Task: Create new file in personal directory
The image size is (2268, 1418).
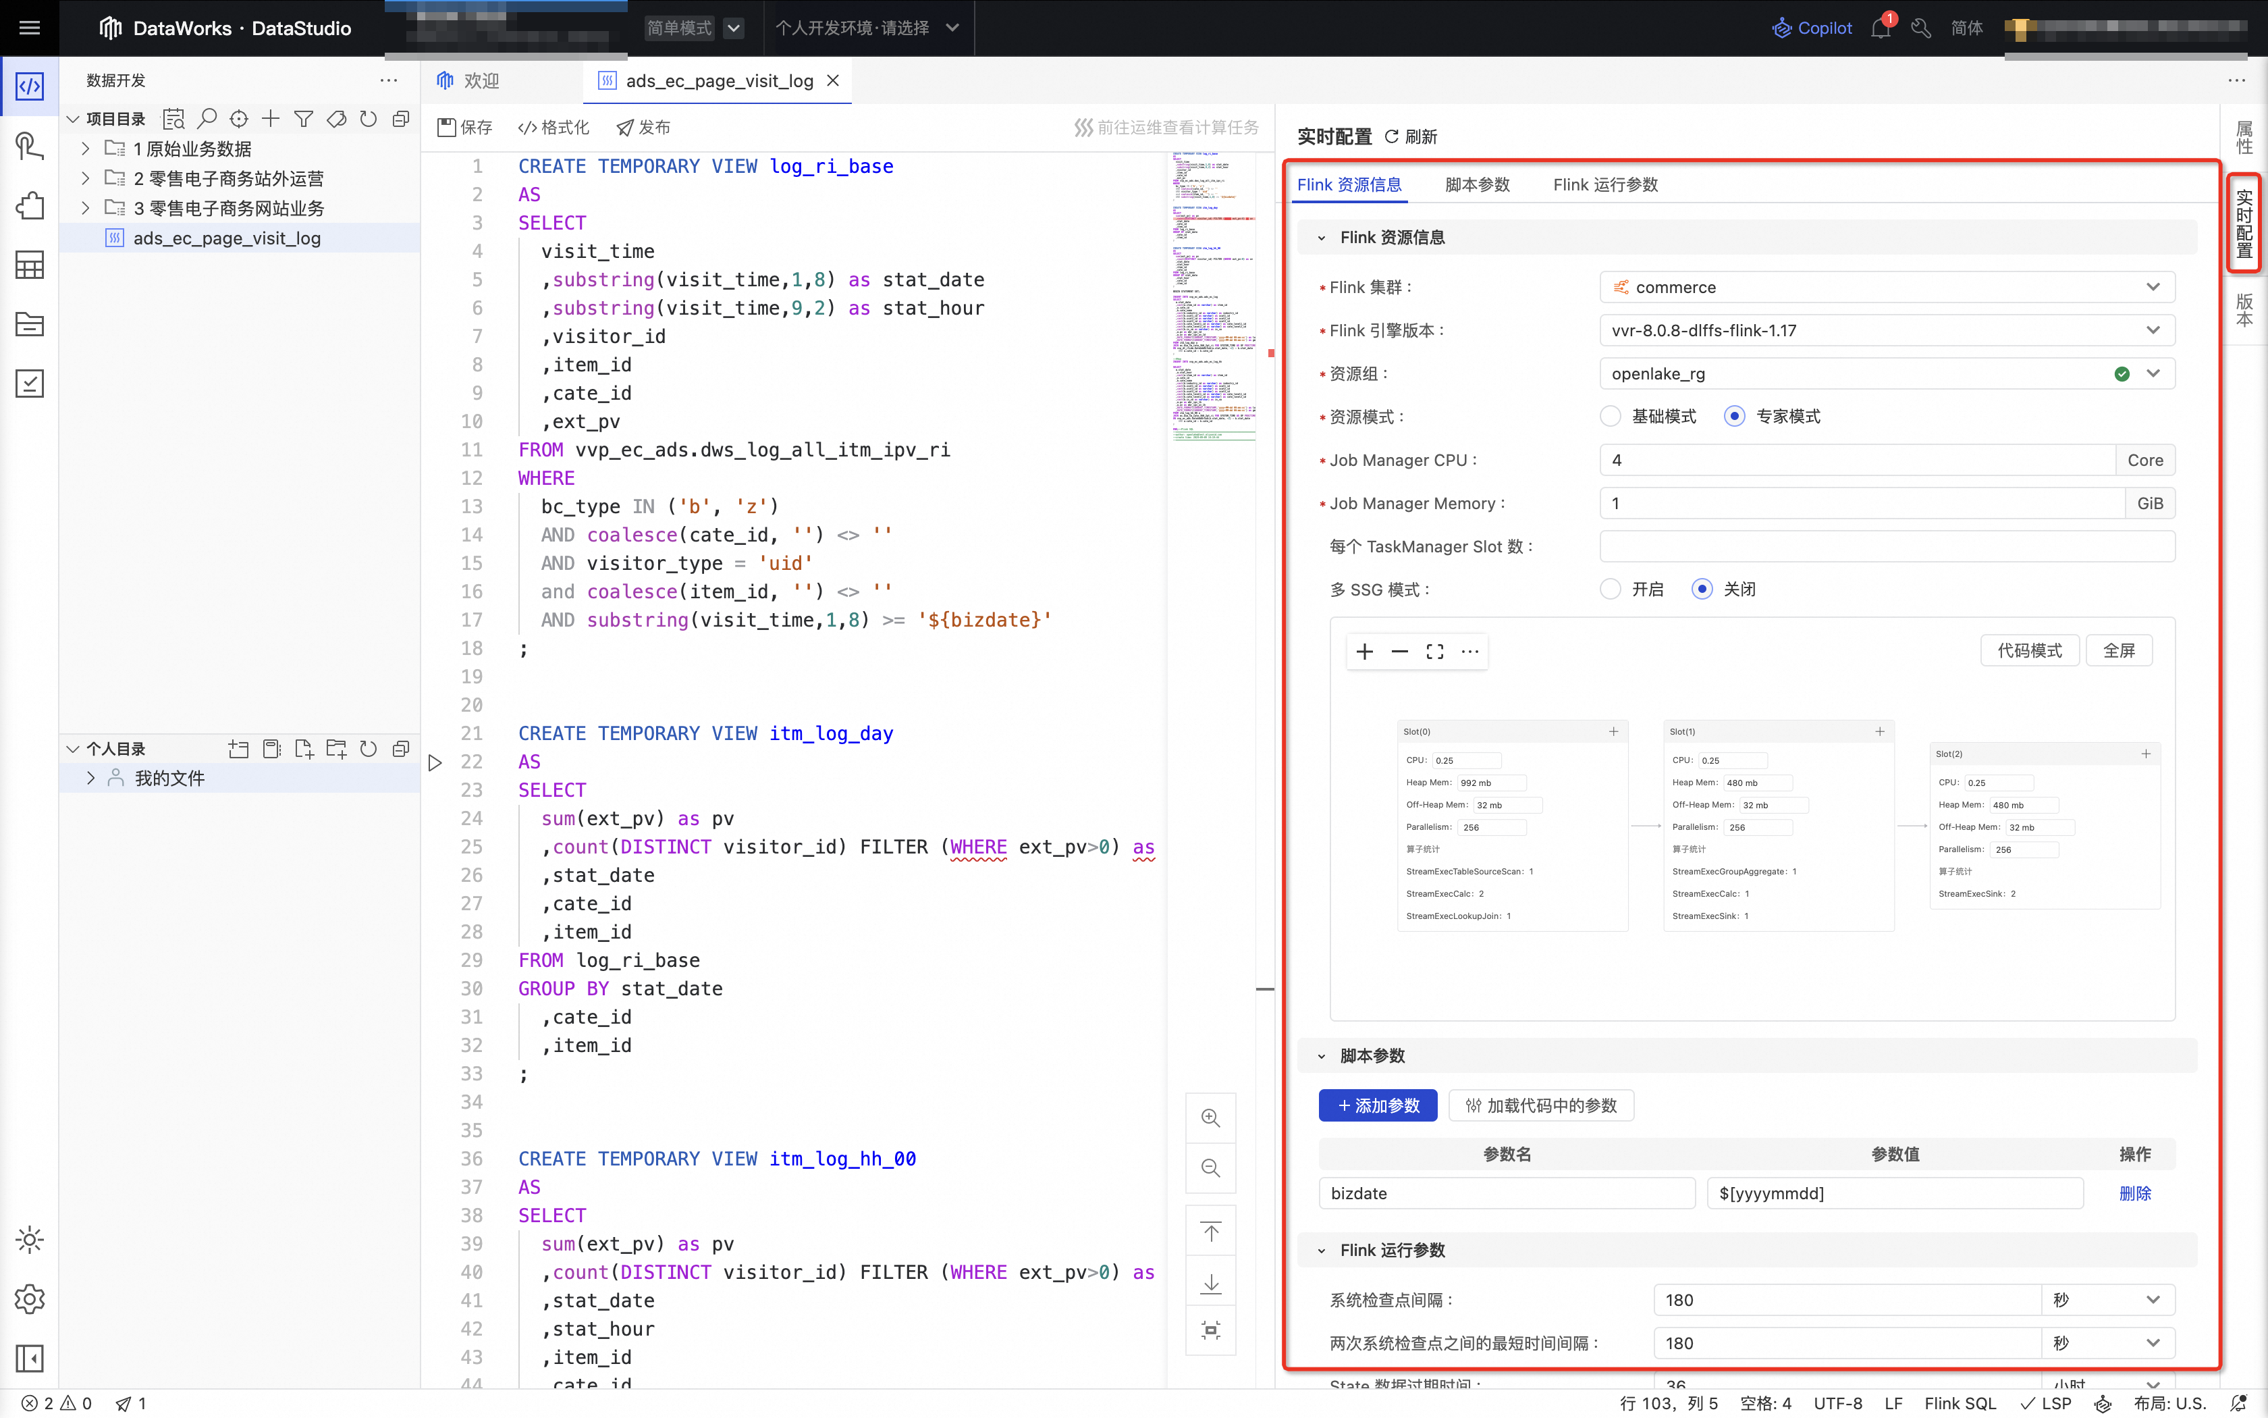Action: coord(304,748)
